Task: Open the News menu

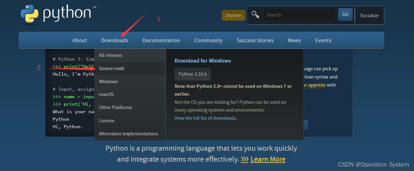Action: click(x=294, y=40)
